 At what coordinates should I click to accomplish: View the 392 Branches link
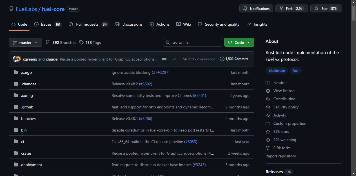click(61, 43)
